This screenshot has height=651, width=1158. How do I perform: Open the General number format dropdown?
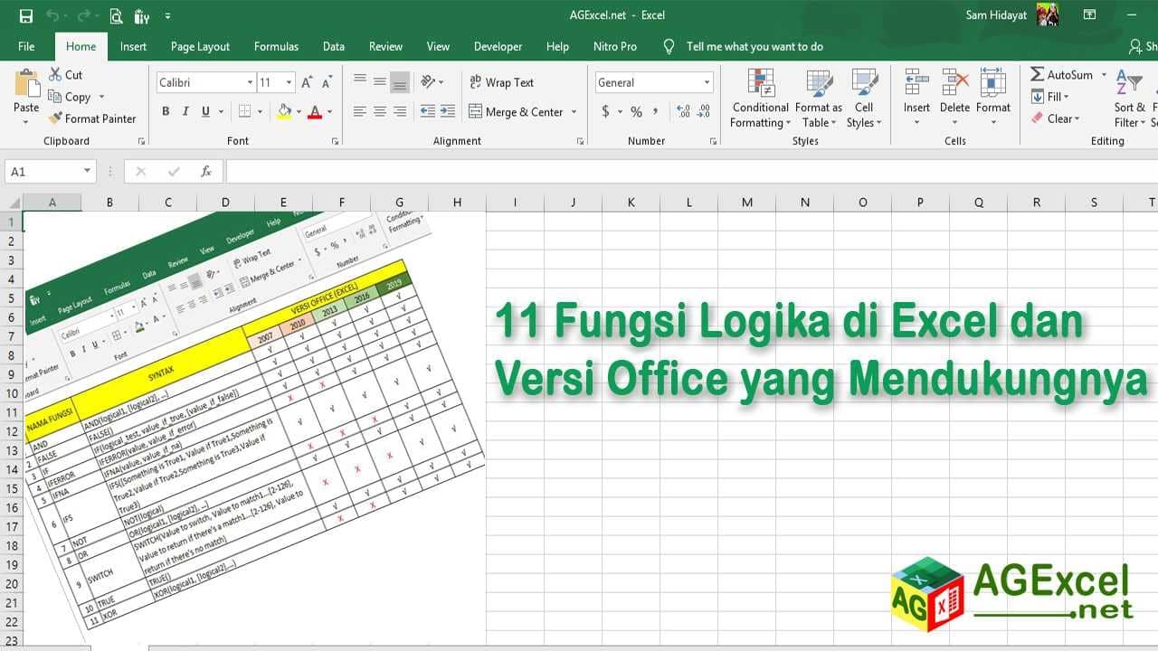coord(707,82)
